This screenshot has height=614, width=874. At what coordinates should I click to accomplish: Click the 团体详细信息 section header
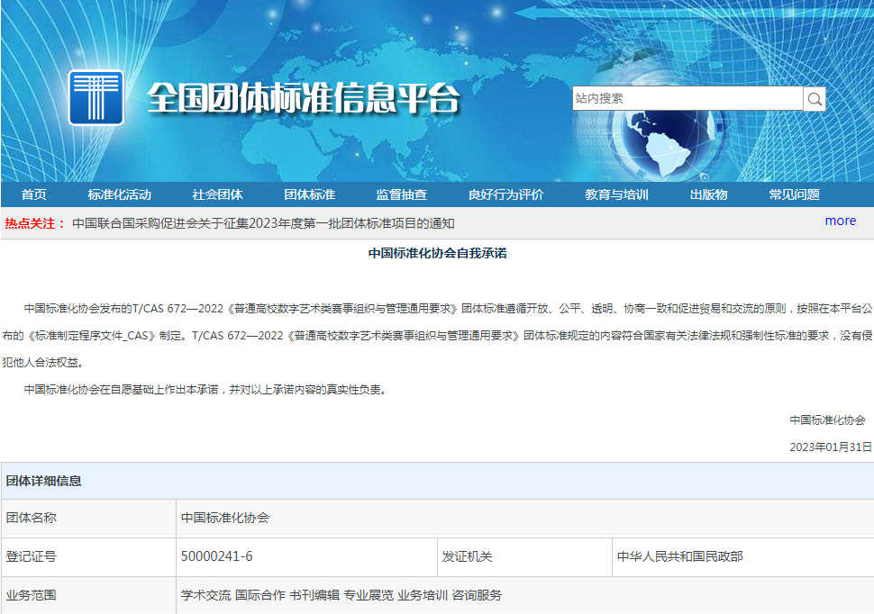coord(44,481)
